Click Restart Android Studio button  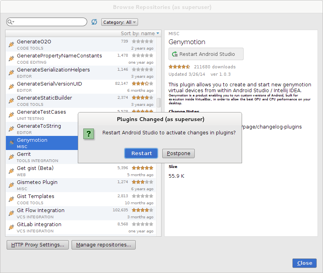point(206,54)
